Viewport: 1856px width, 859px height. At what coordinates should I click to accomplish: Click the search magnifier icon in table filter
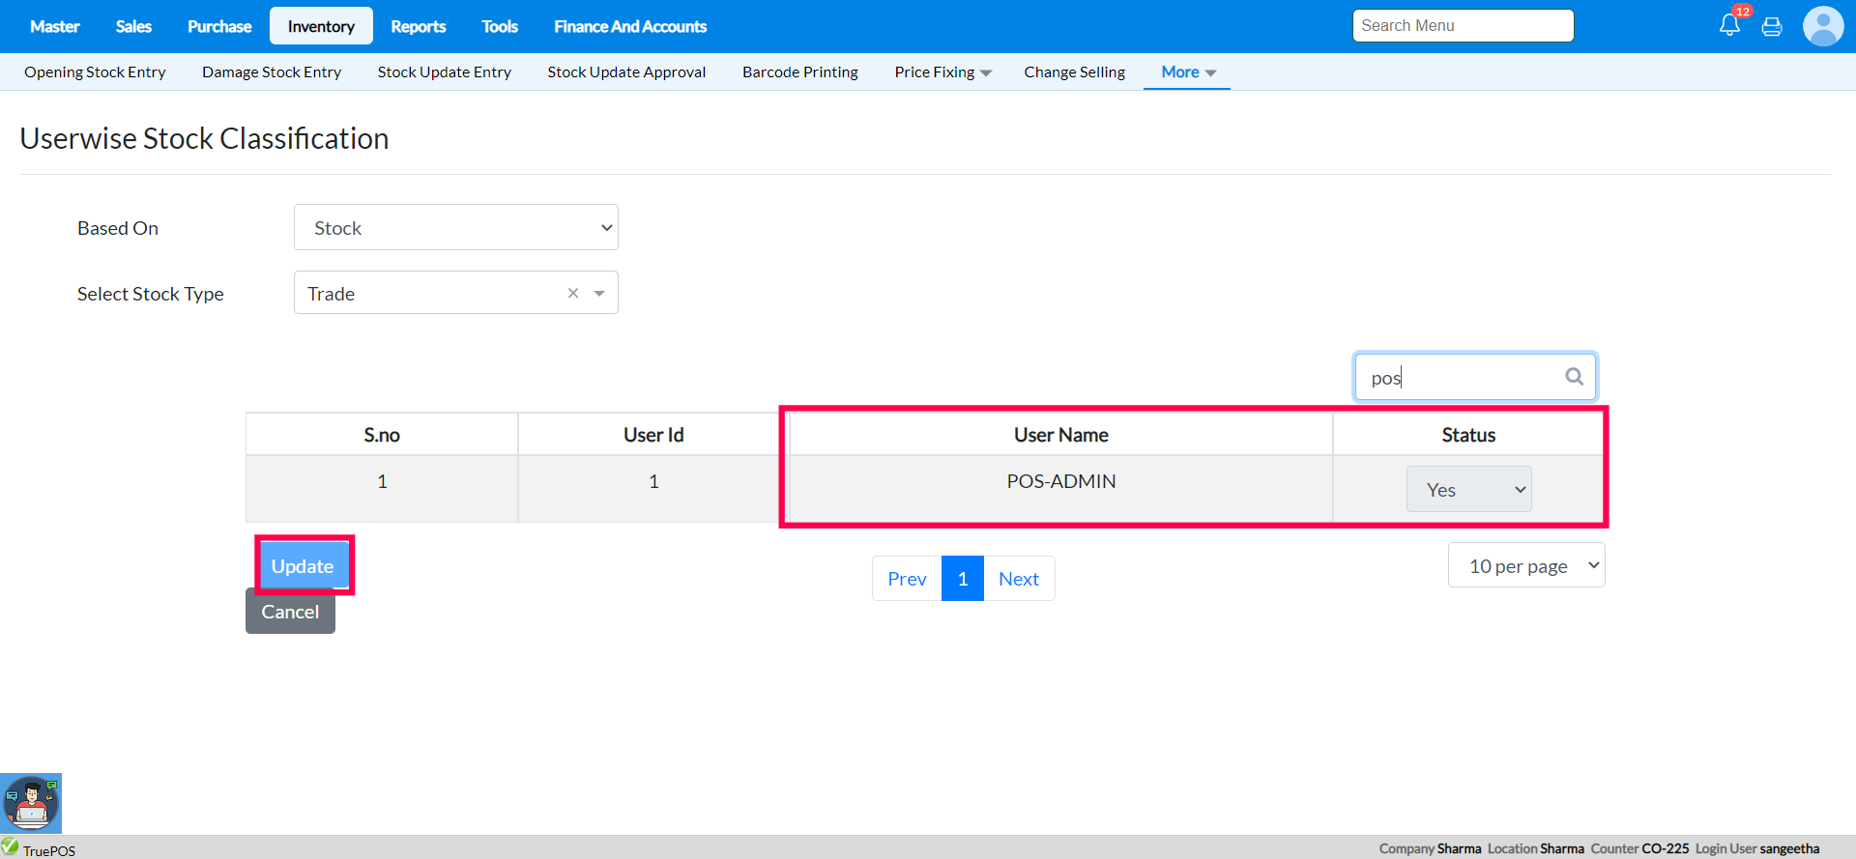pyautogui.click(x=1575, y=377)
